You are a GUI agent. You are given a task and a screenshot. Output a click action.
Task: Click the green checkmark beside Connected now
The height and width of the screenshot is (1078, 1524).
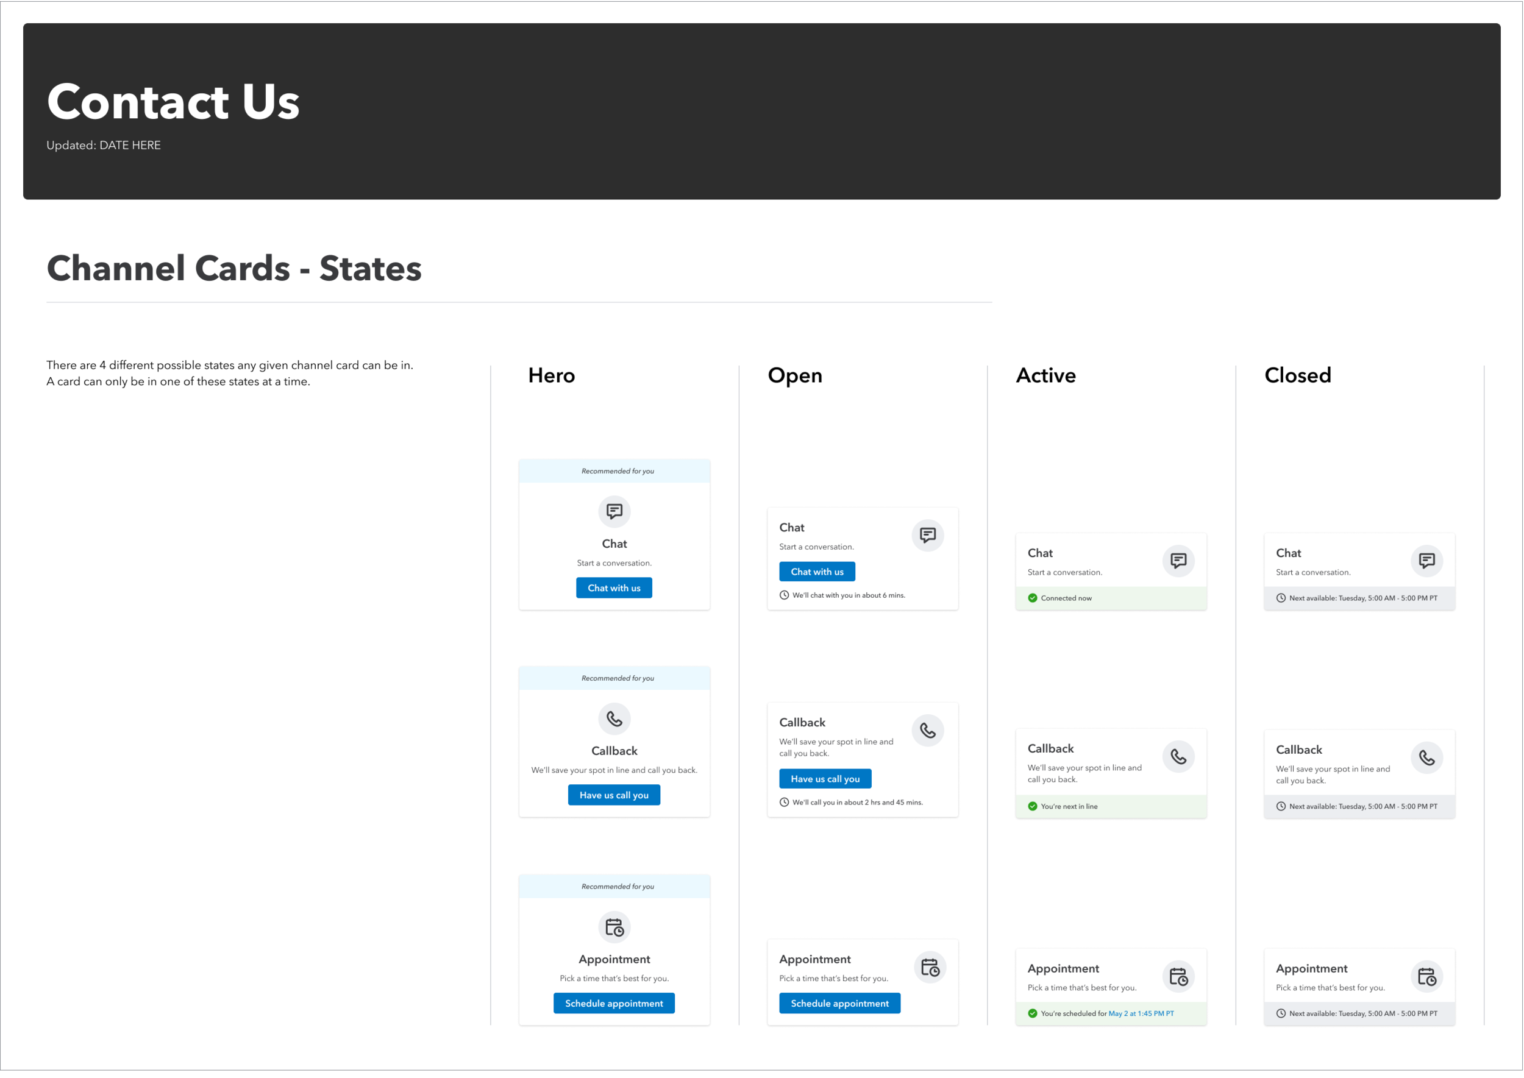click(1033, 598)
